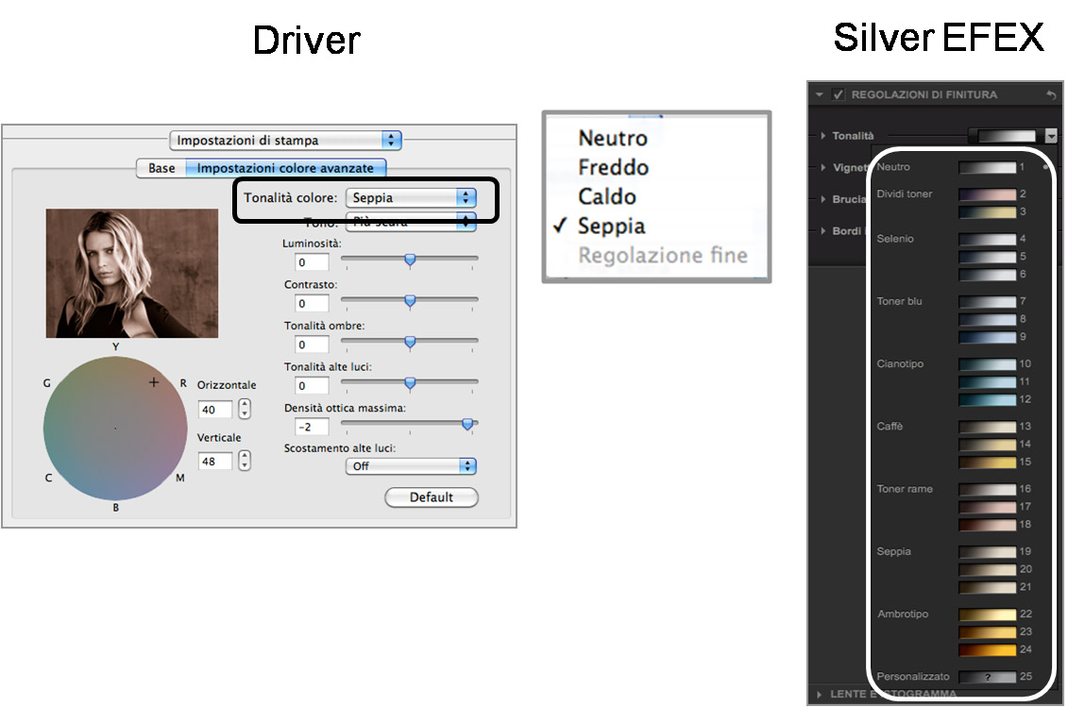Select Caffè swatch 13
Screen dimensions: 1068x707
tap(987, 427)
